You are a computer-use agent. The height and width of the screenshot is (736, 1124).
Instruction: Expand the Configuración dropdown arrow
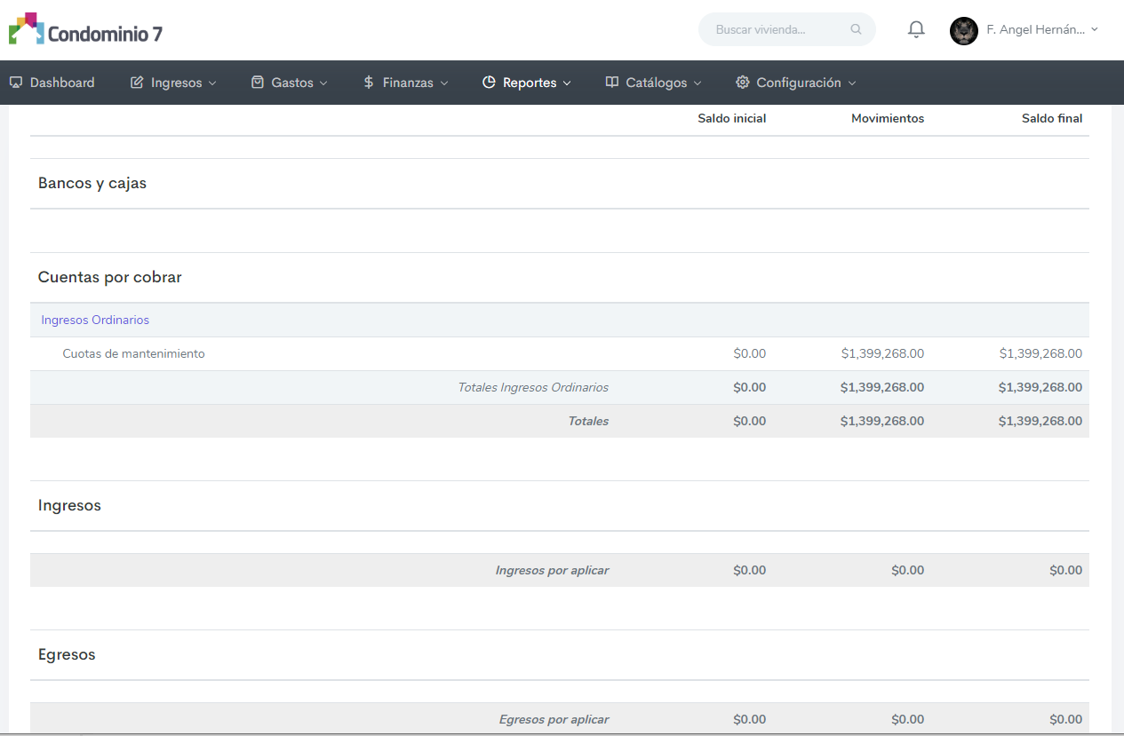[x=852, y=83]
